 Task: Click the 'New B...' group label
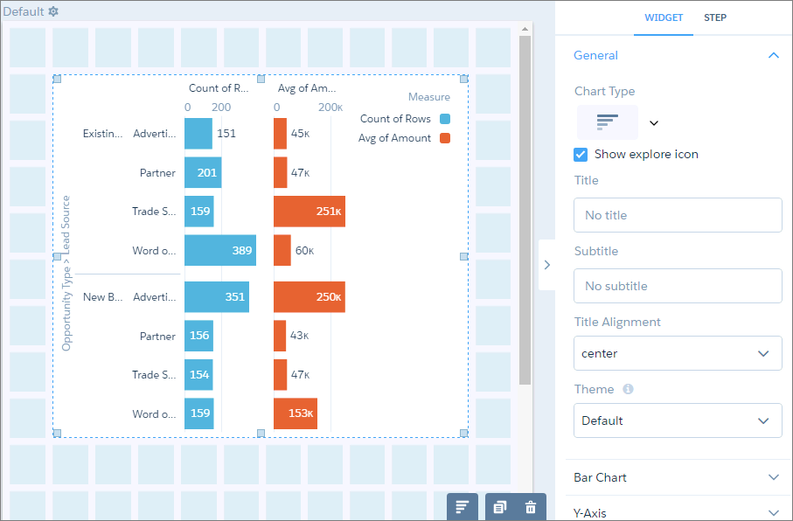point(102,297)
